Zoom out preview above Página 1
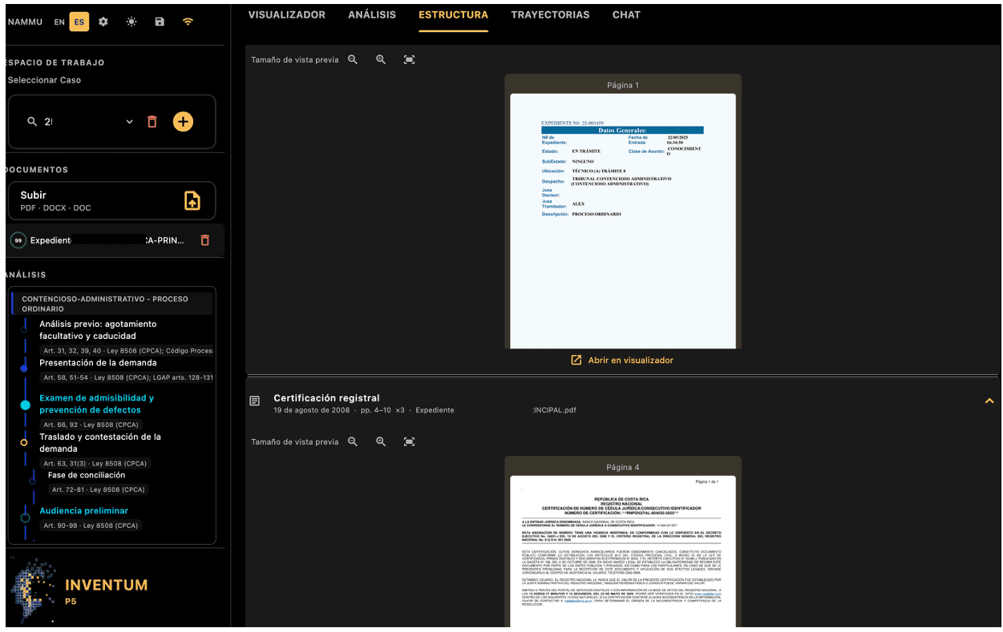Viewport: 1003px width, 632px height. (x=353, y=60)
